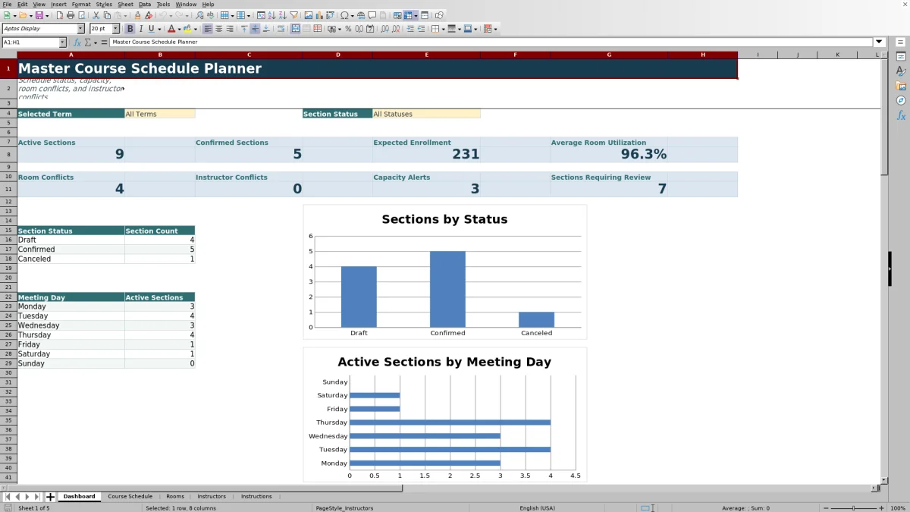
Task: Open the Paste options dropdown arrow
Action: point(126,15)
